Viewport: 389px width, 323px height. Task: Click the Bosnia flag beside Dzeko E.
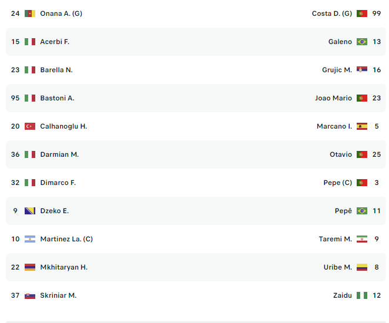[x=30, y=211]
